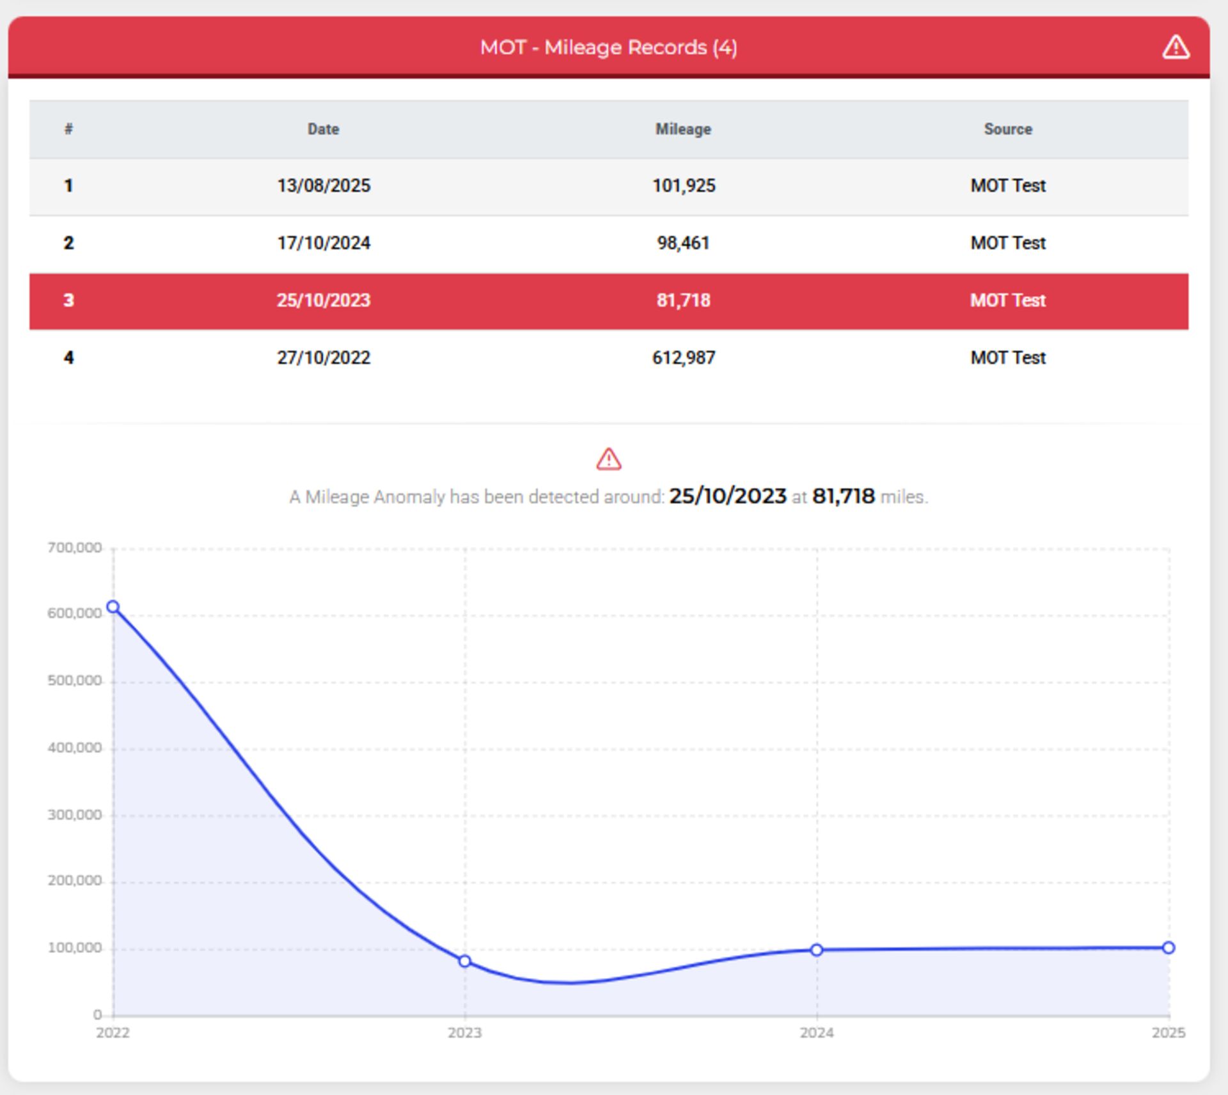Viewport: 1228px width, 1095px height.
Task: Click the 612,987 mileage value
Action: pyautogui.click(x=683, y=358)
